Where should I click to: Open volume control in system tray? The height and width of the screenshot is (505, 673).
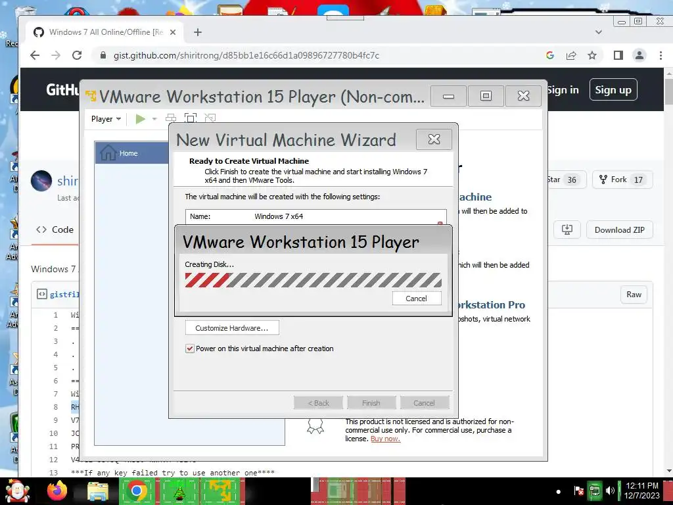coord(610,491)
